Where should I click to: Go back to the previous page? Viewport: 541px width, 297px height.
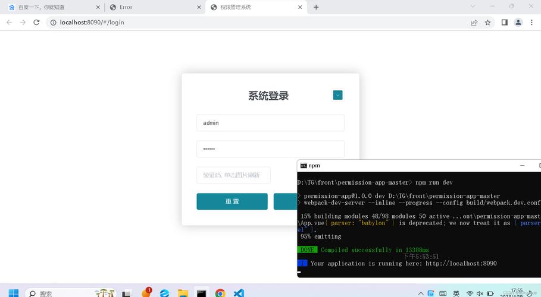pyautogui.click(x=10, y=23)
